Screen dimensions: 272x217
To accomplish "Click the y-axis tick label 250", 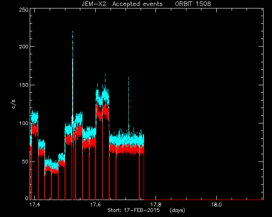I will (x=24, y=9).
